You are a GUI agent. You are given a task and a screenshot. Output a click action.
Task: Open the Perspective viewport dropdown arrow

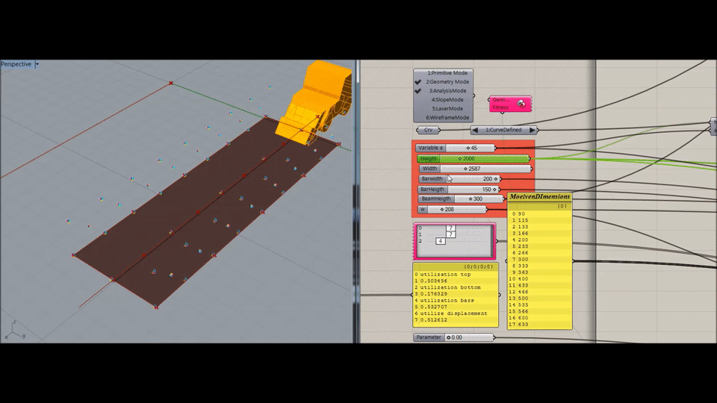(37, 64)
